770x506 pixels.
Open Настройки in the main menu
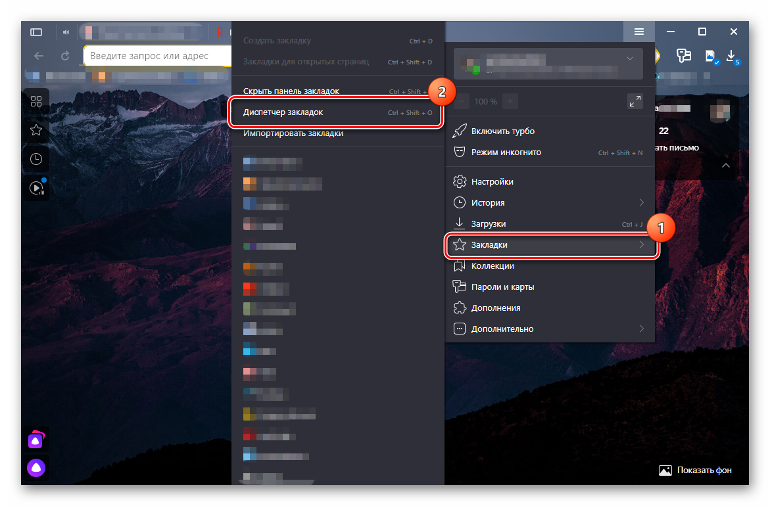pyautogui.click(x=492, y=181)
